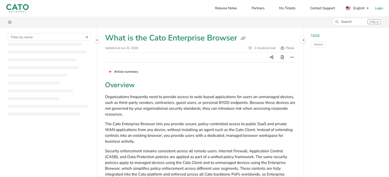This screenshot has width=389, height=177.
Task: Open the English language dropdown
Action: click(361, 8)
